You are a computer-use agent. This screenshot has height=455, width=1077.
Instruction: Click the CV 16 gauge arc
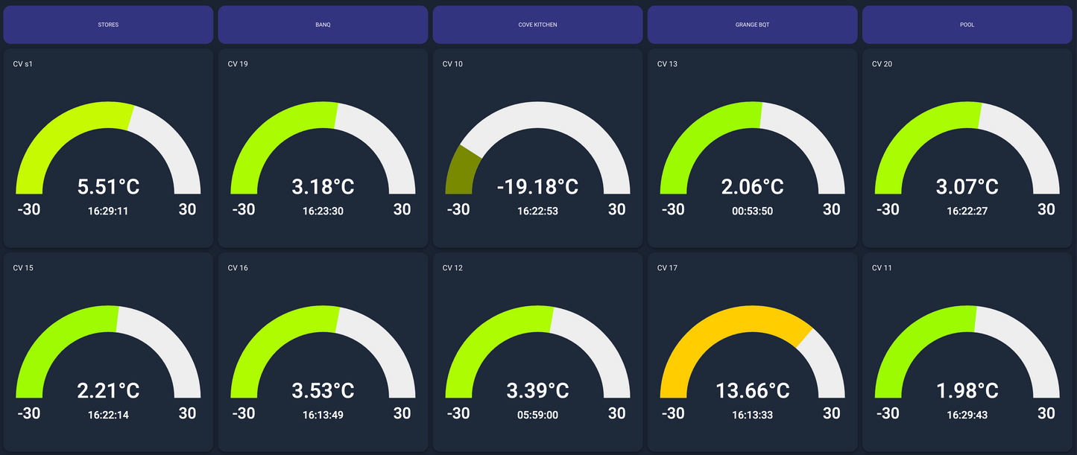[x=283, y=329]
